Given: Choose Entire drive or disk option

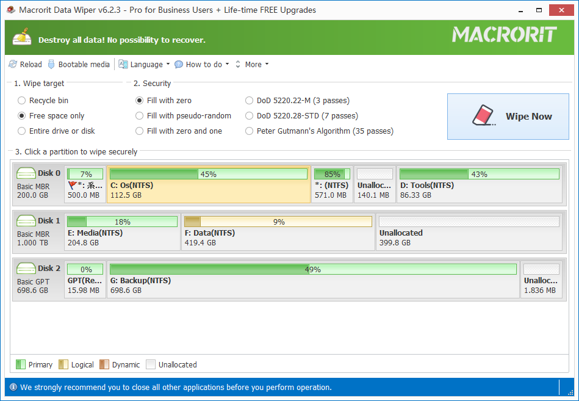Looking at the screenshot, I should [22, 131].
